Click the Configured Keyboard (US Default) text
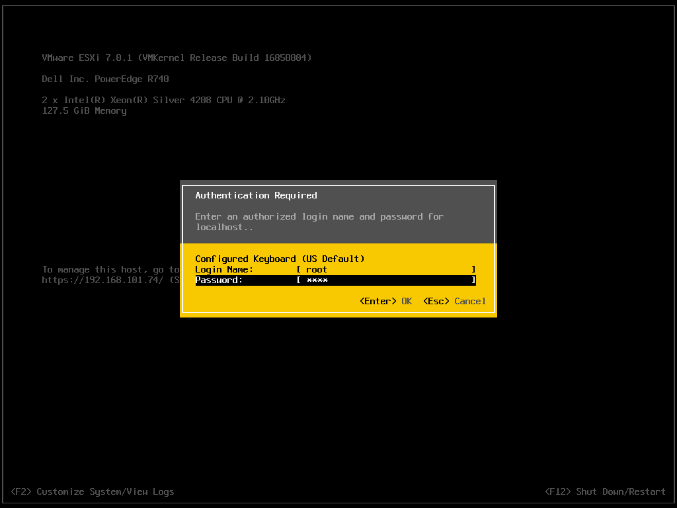The width and height of the screenshot is (677, 508). click(x=280, y=259)
